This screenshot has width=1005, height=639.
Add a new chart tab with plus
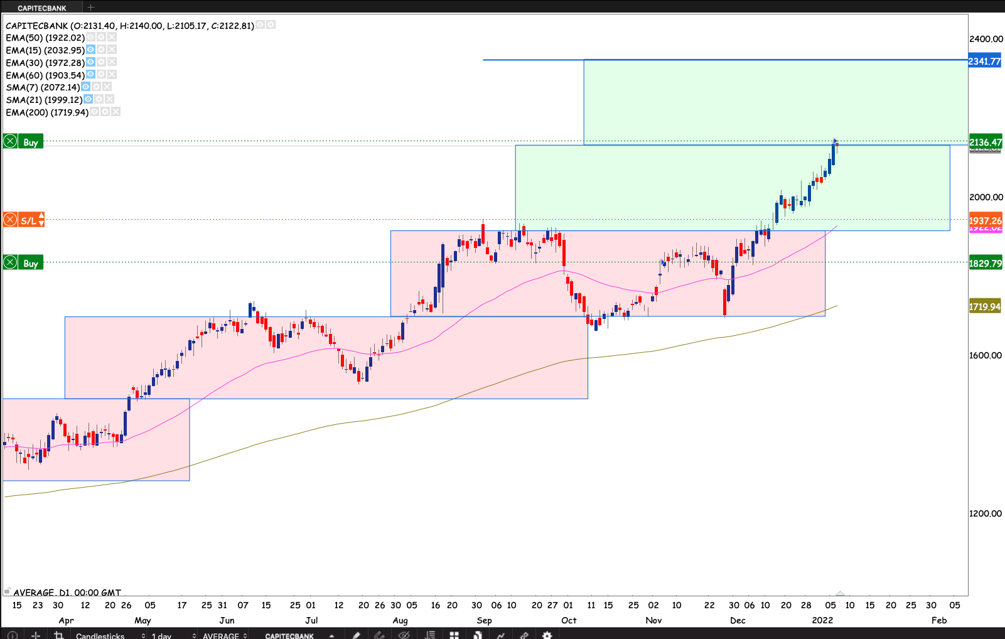coord(91,8)
